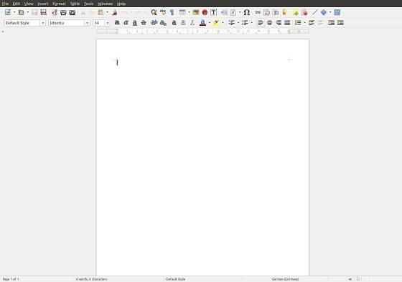Insert a text box (T icon)

[x=214, y=12]
